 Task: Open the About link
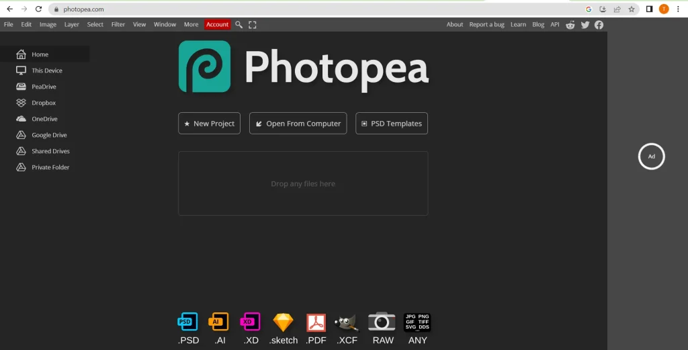455,25
